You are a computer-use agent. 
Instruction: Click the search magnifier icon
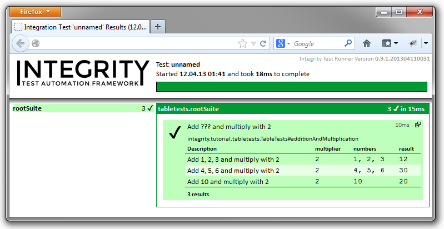pyautogui.click(x=348, y=43)
